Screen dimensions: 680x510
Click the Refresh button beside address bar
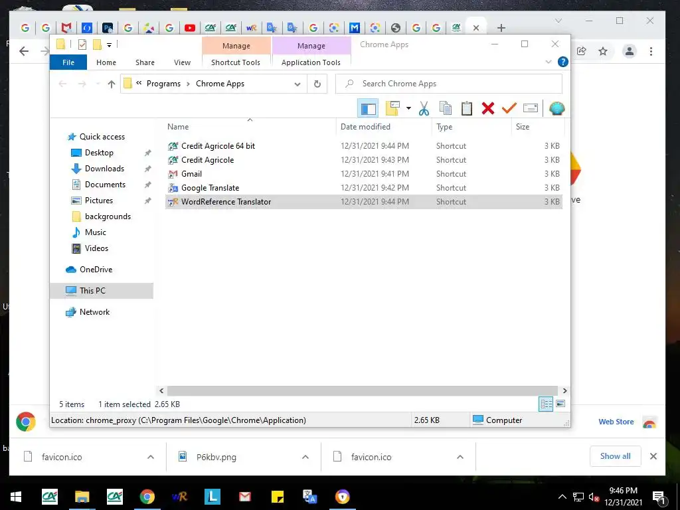tap(317, 84)
